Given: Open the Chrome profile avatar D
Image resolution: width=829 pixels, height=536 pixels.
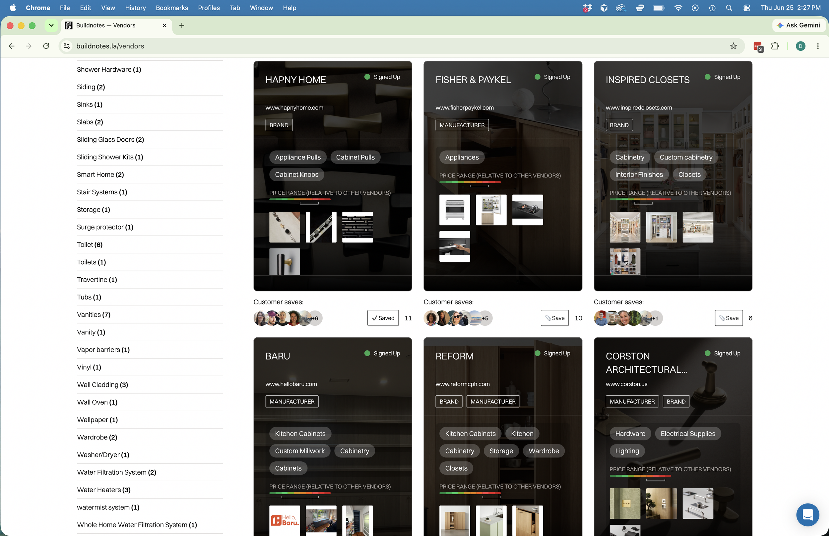Looking at the screenshot, I should 800,46.
